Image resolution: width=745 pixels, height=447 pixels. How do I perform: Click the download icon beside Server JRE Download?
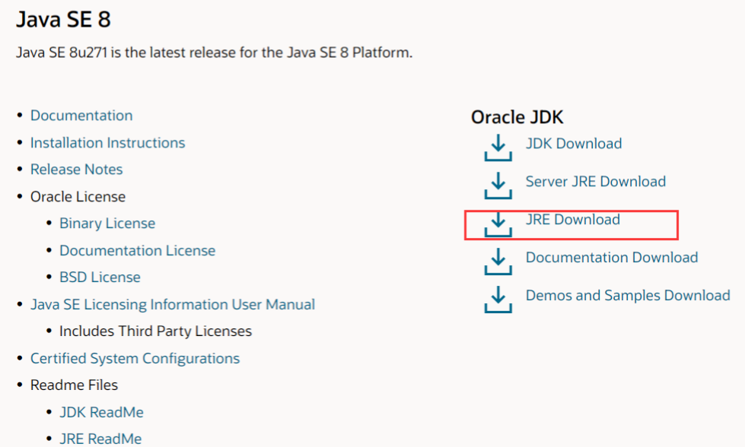point(498,185)
